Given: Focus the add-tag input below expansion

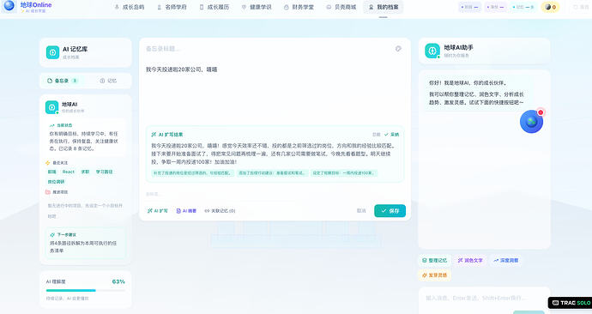Looking at the screenshot, I should 275,194.
